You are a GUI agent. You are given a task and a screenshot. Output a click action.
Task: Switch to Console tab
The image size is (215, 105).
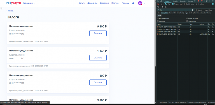click(175, 1)
